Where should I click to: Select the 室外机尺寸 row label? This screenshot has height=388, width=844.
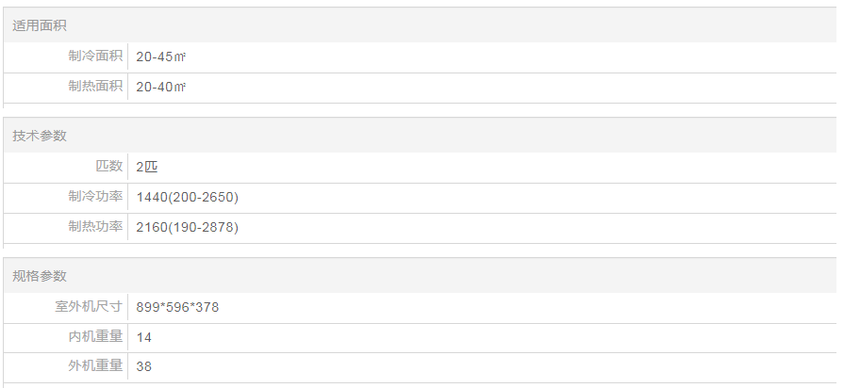[89, 307]
